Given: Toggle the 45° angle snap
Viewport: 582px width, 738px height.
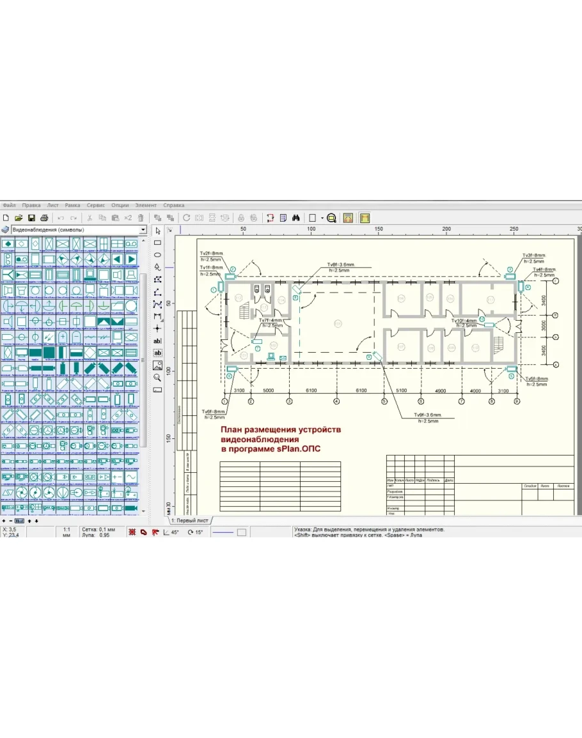Looking at the screenshot, I should pos(171,532).
